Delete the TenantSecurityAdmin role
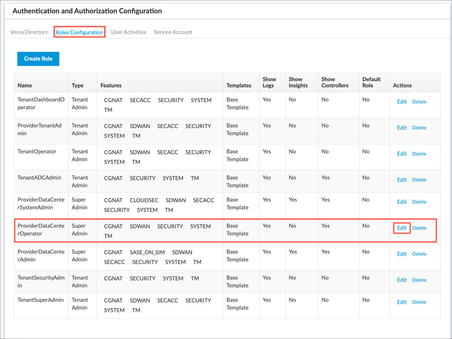 coord(419,280)
